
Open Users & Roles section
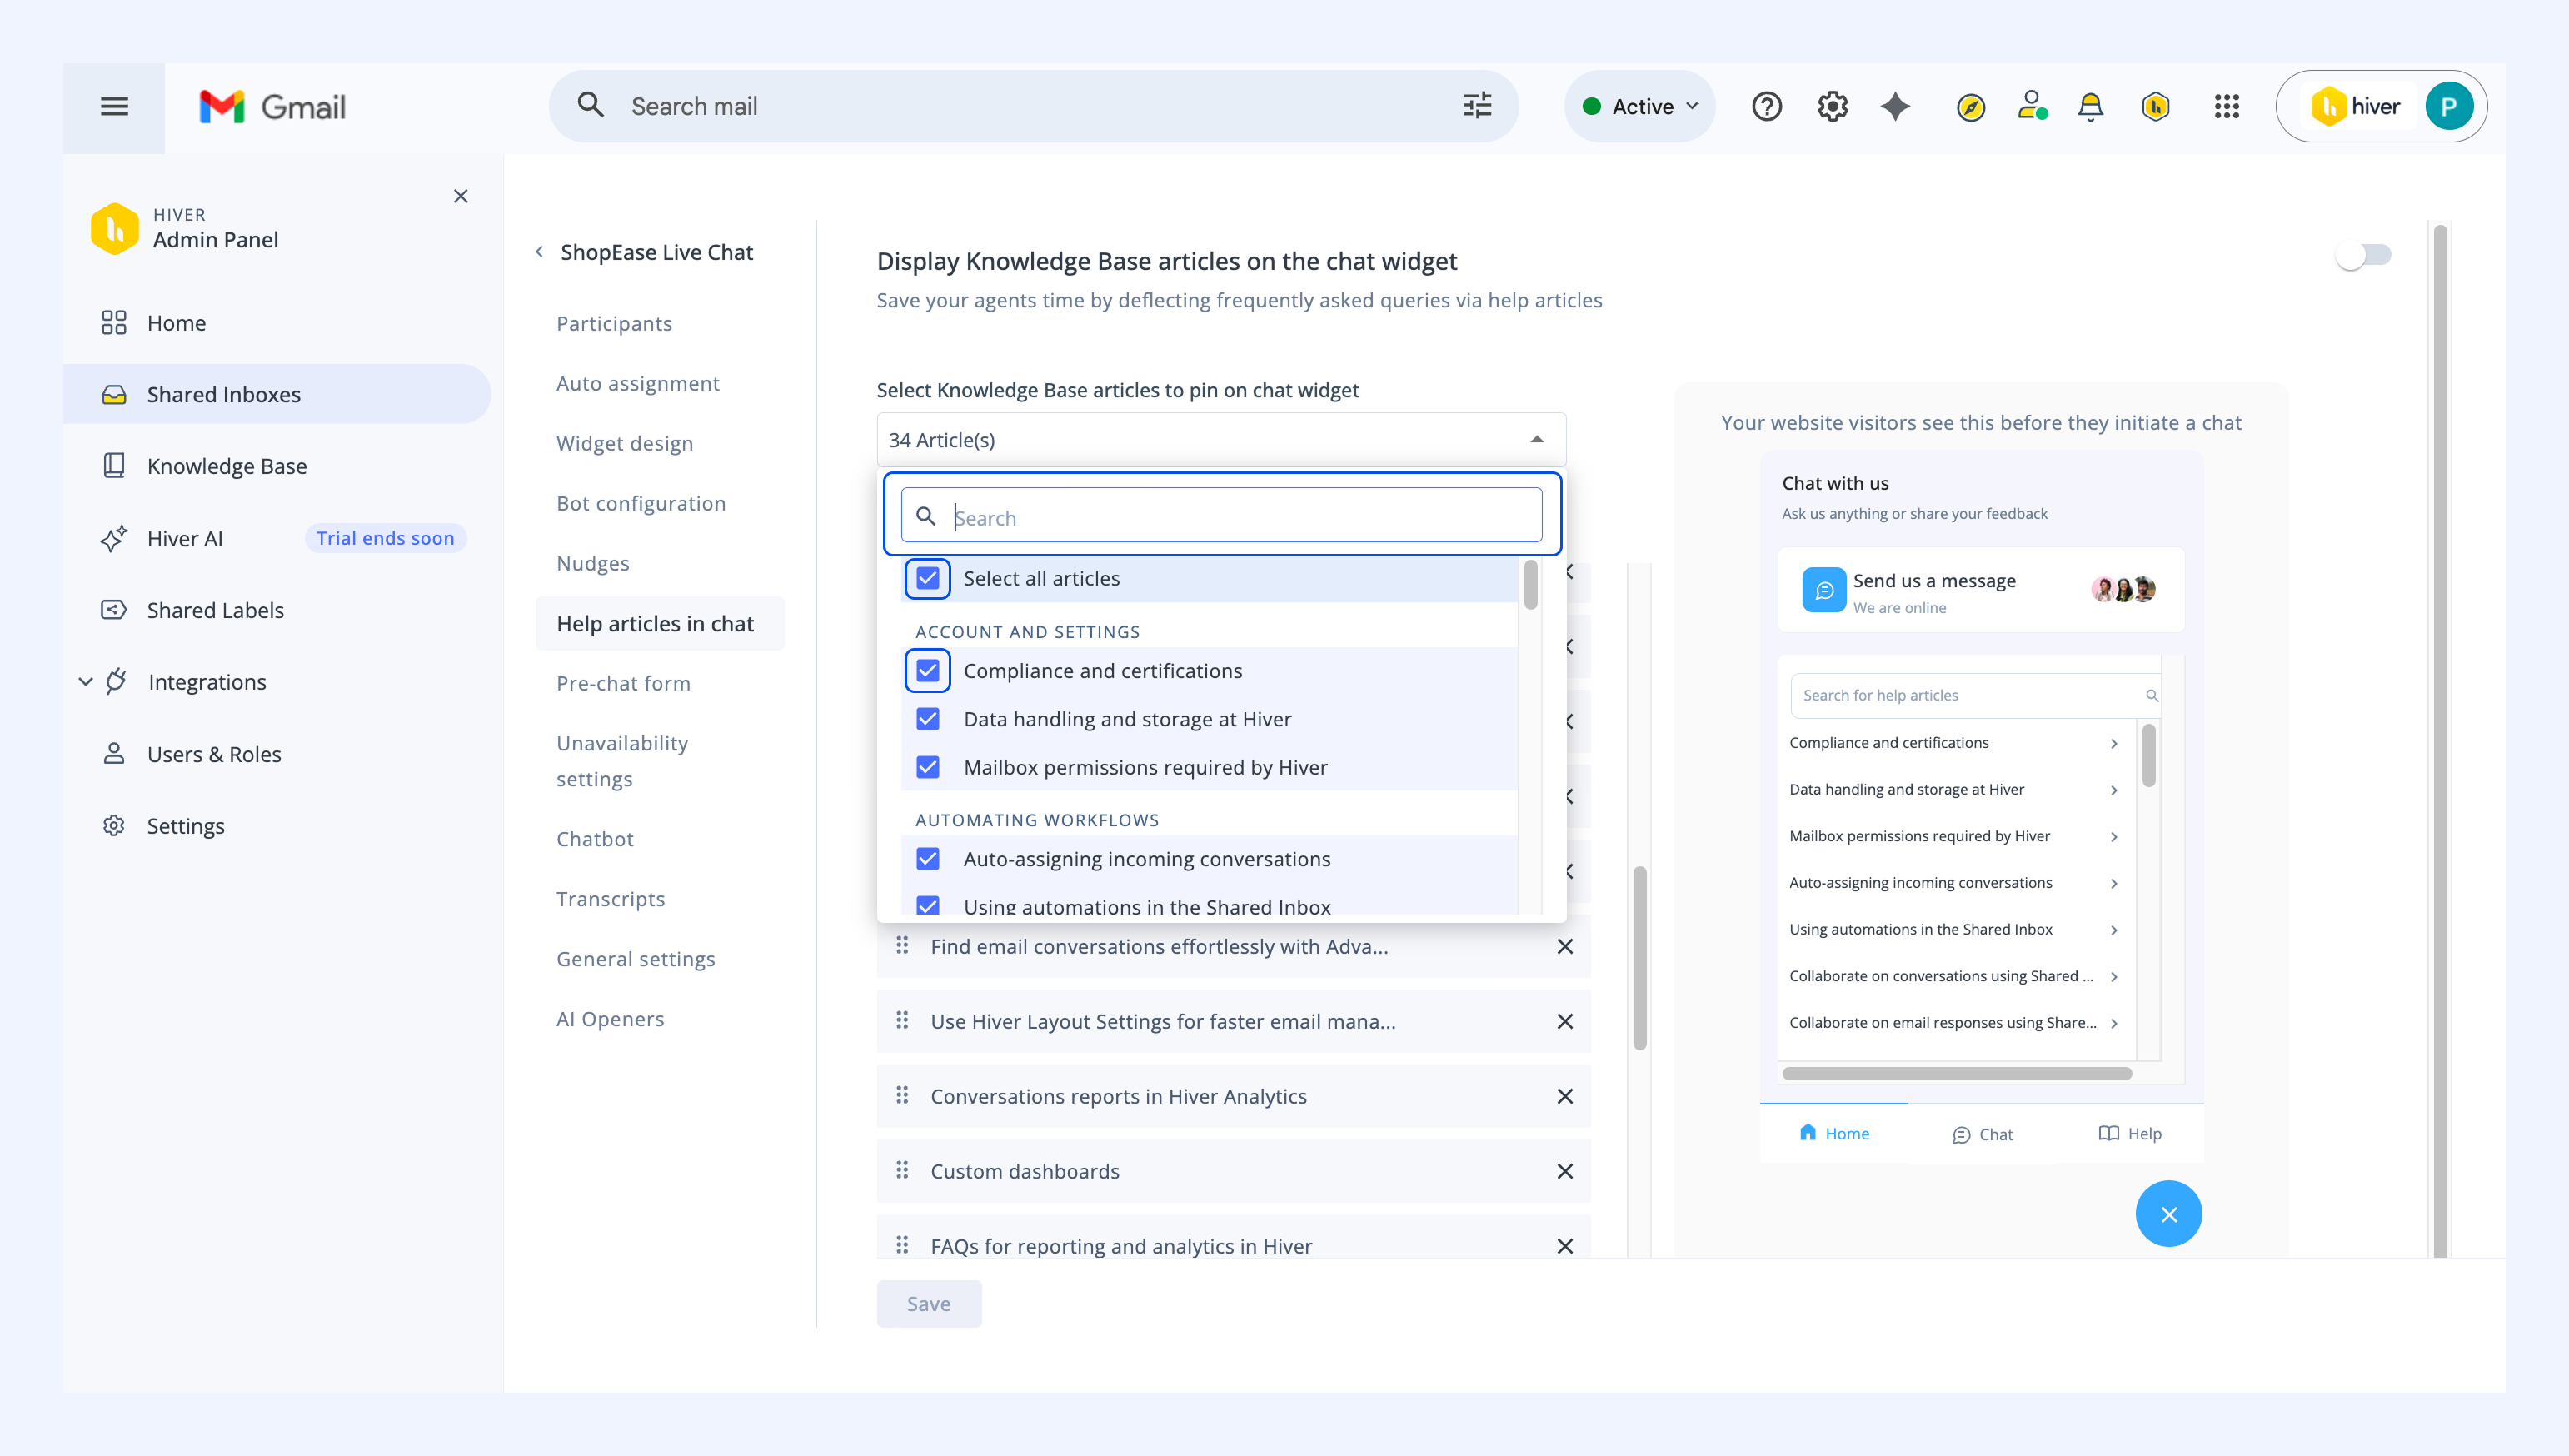pos(277,754)
